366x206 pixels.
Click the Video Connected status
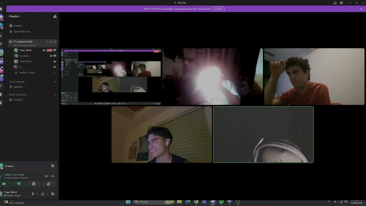pos(14,175)
